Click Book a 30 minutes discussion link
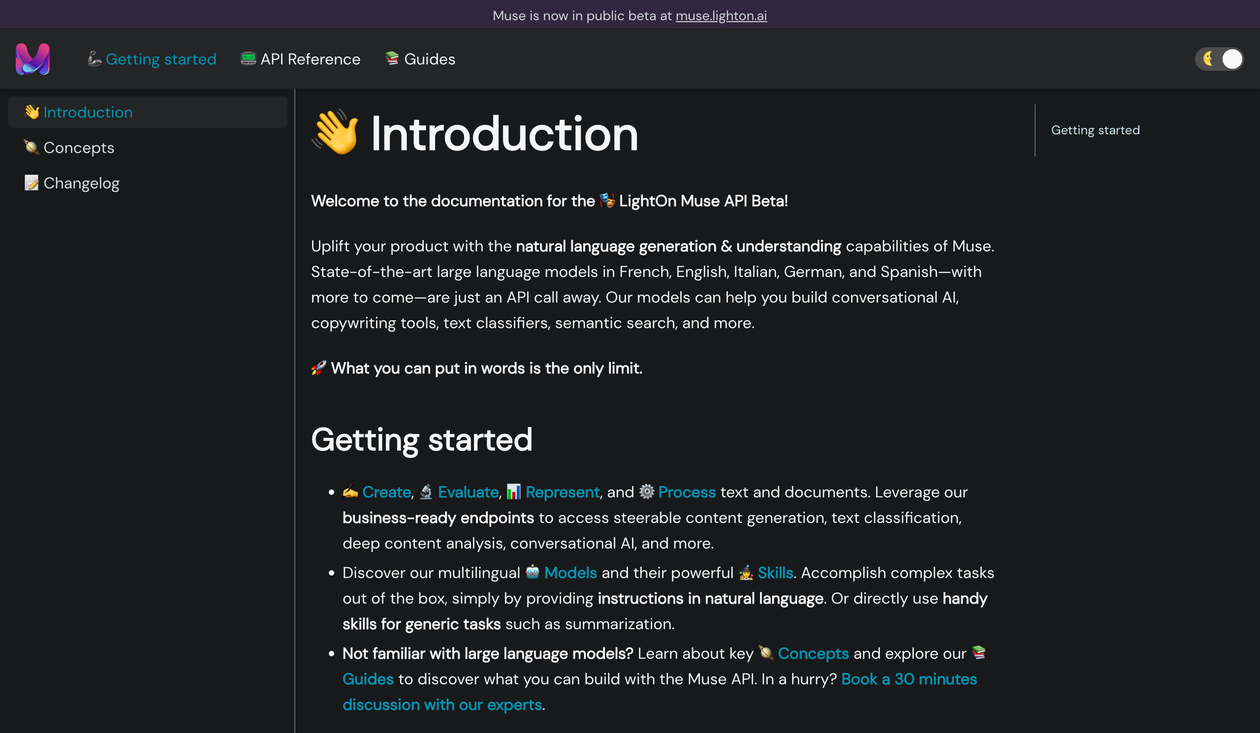This screenshot has width=1260, height=733. (x=909, y=679)
